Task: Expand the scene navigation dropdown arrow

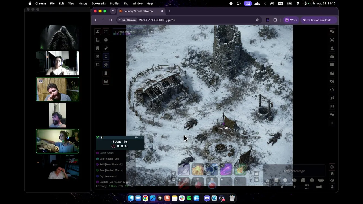Action: 152,32
